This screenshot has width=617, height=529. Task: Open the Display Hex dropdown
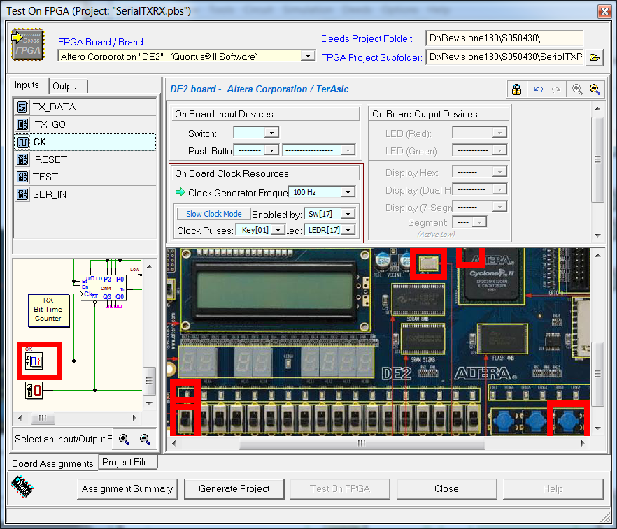(499, 172)
